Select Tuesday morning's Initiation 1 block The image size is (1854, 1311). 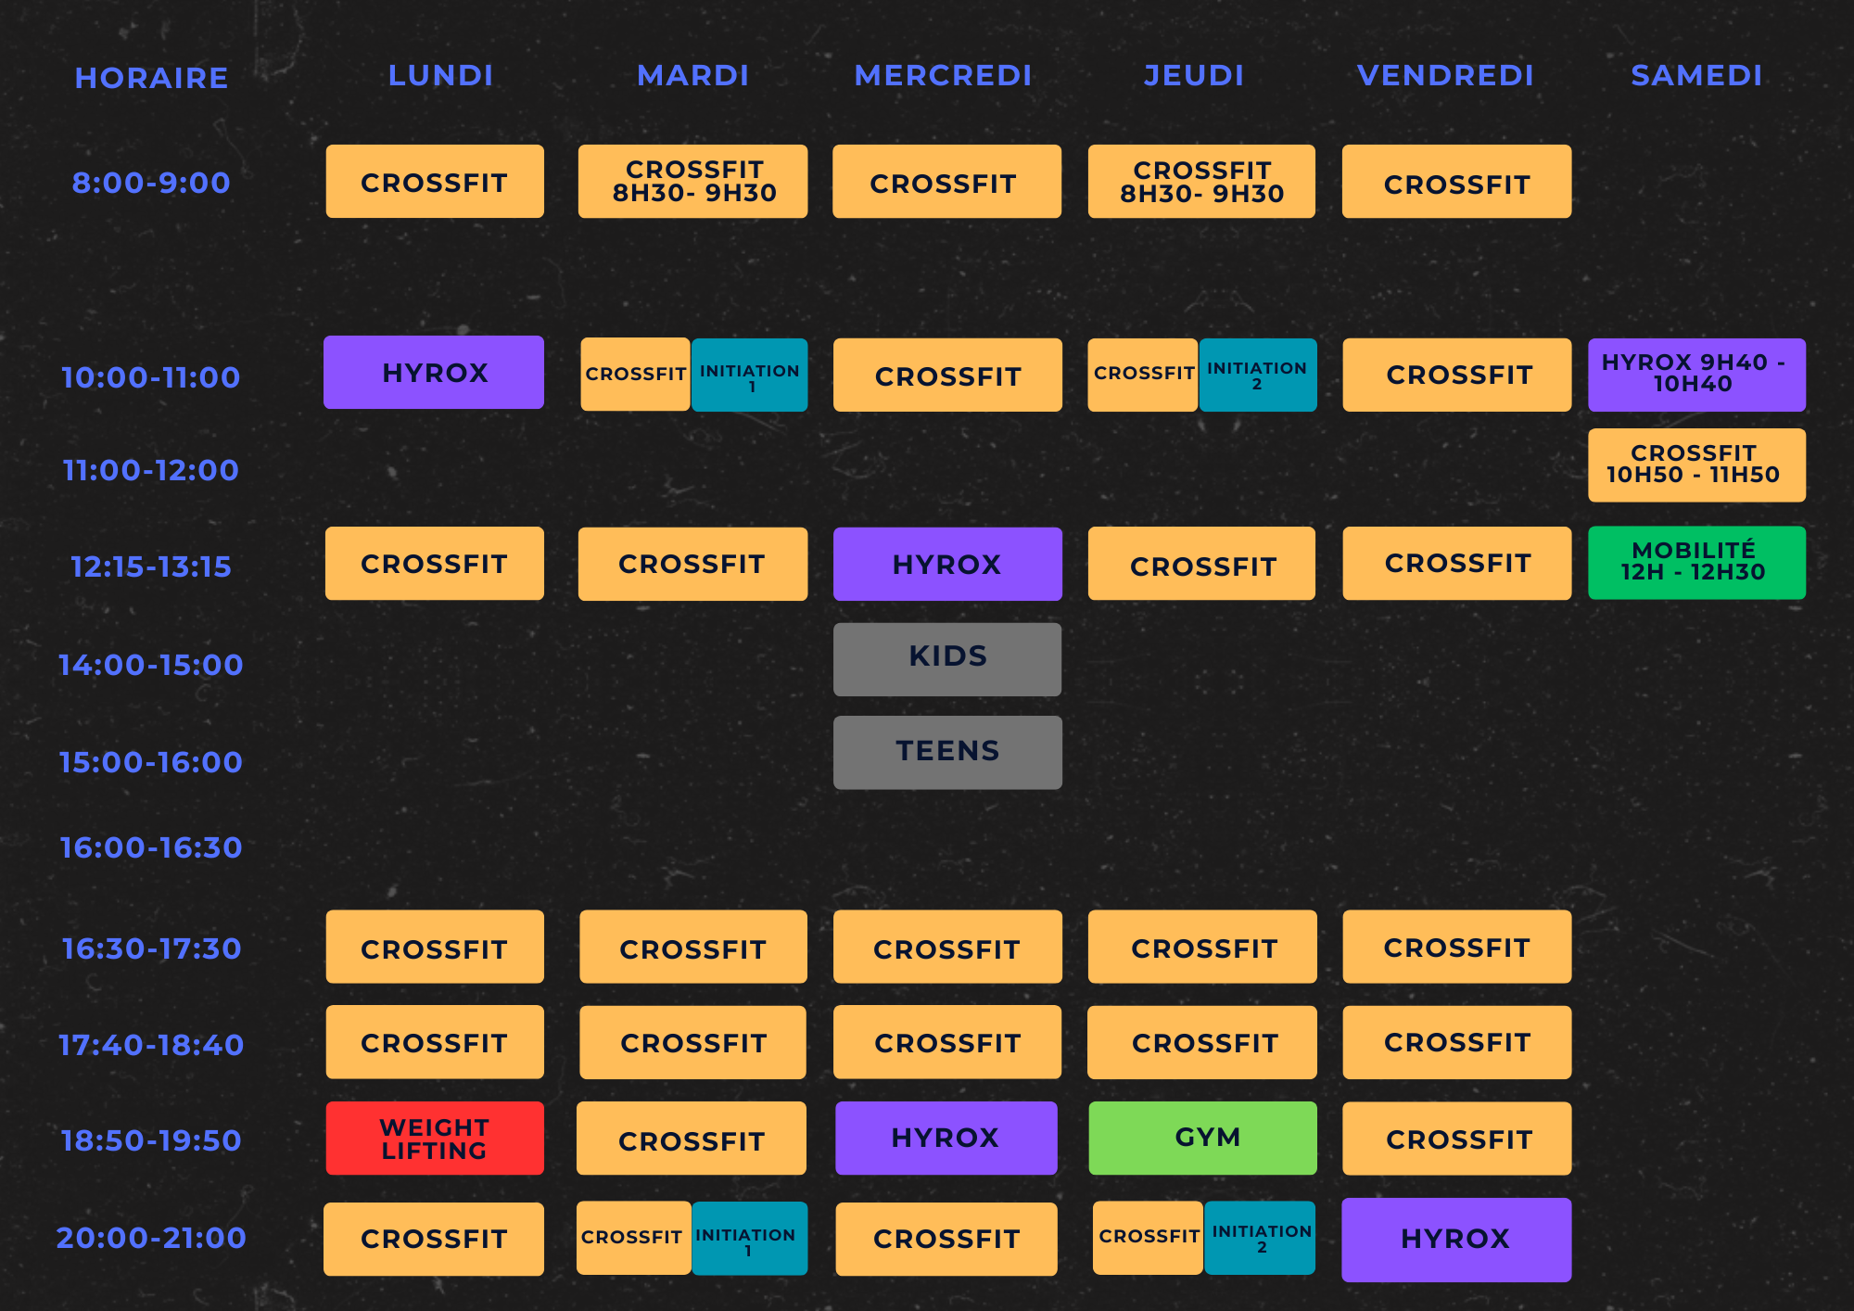[749, 375]
